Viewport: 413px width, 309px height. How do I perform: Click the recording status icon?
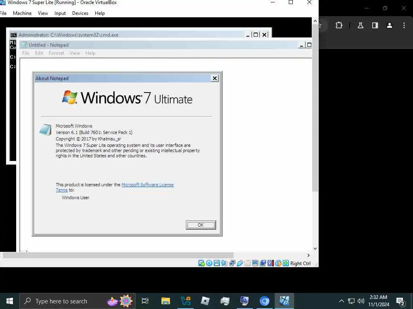point(263,263)
